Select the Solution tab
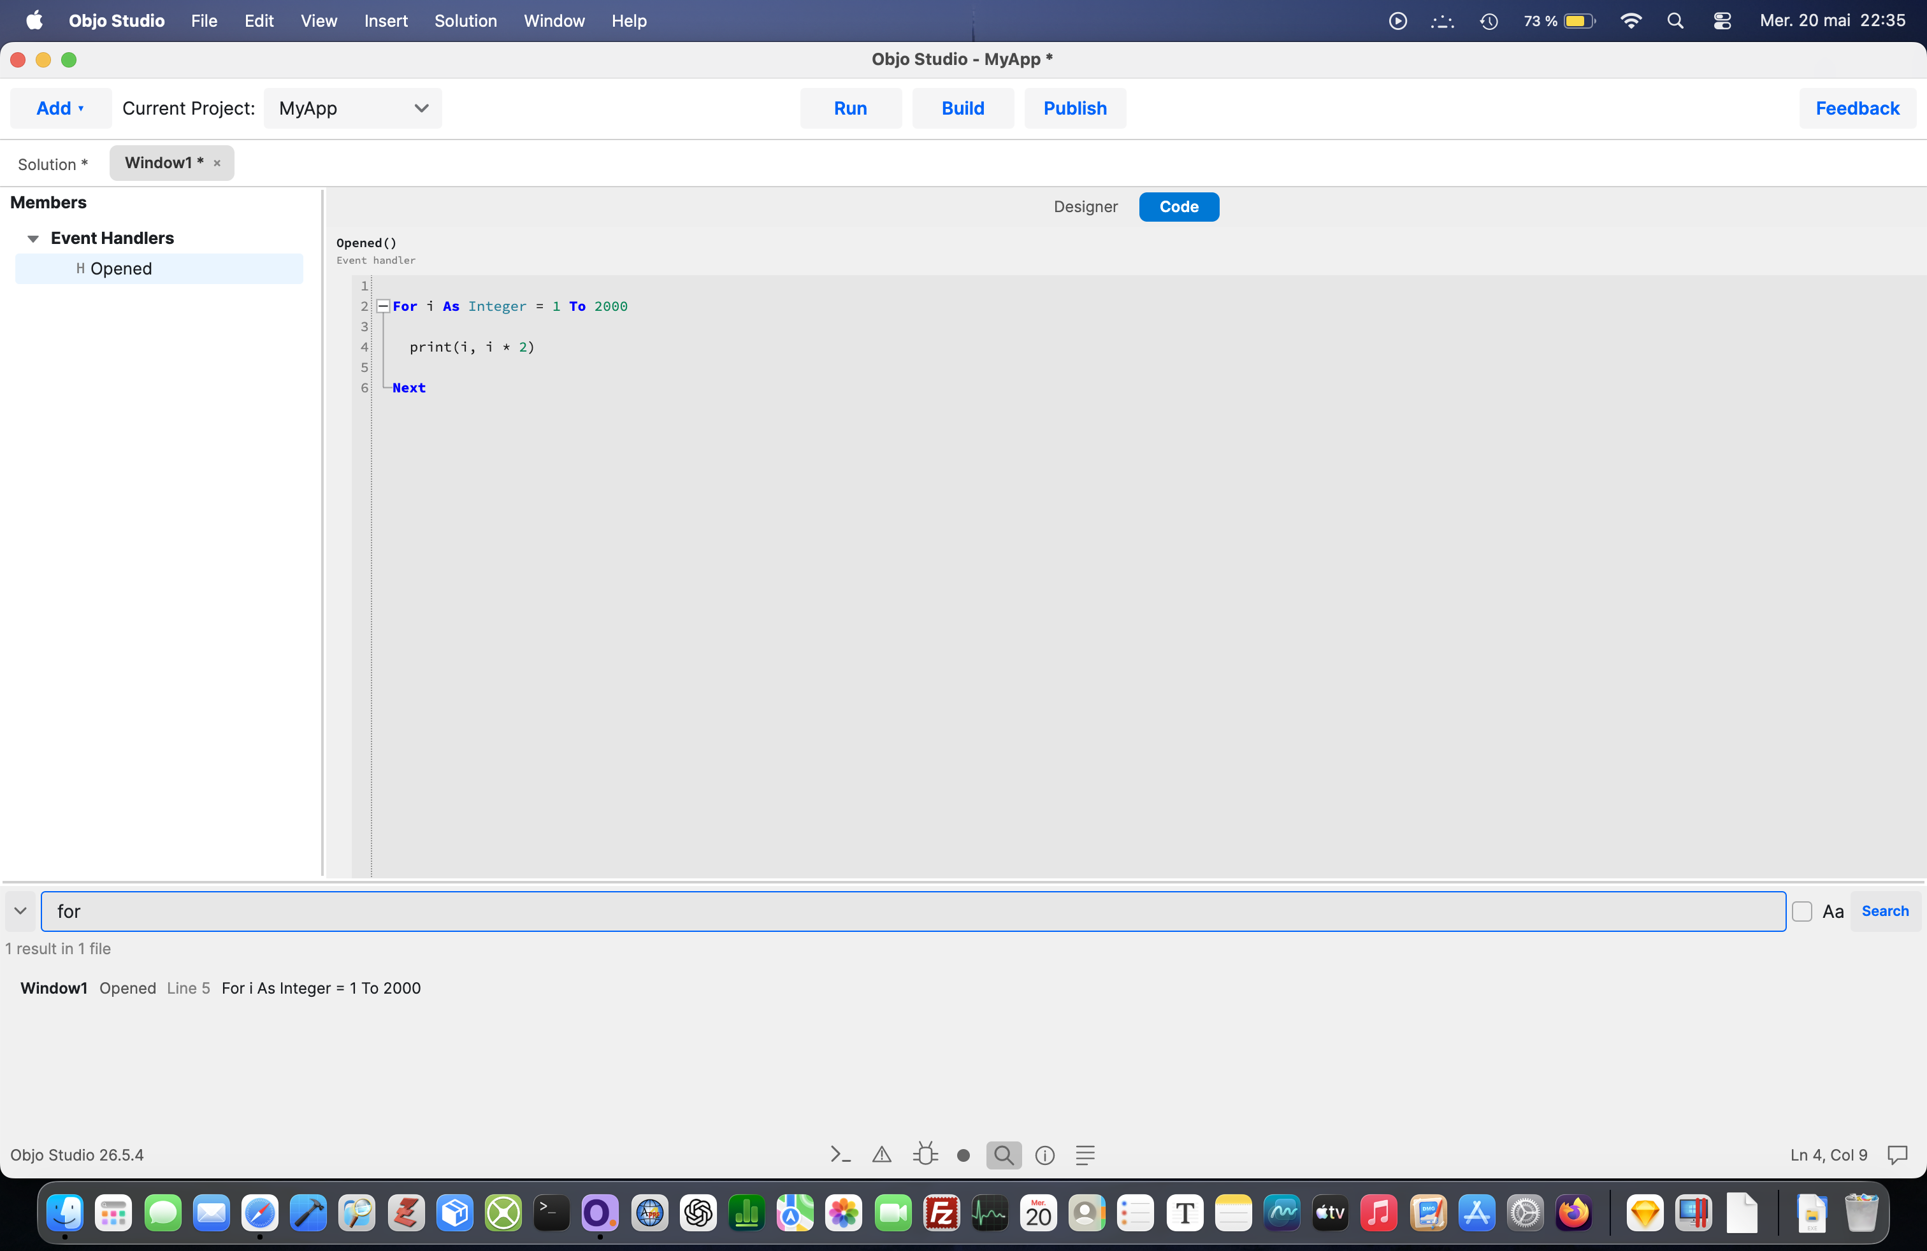This screenshot has height=1251, width=1927. point(54,164)
